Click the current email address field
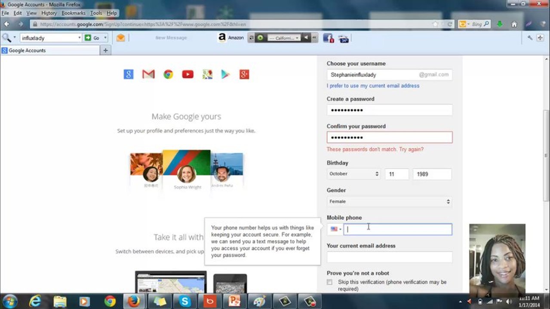This screenshot has width=550, height=309. [389, 257]
